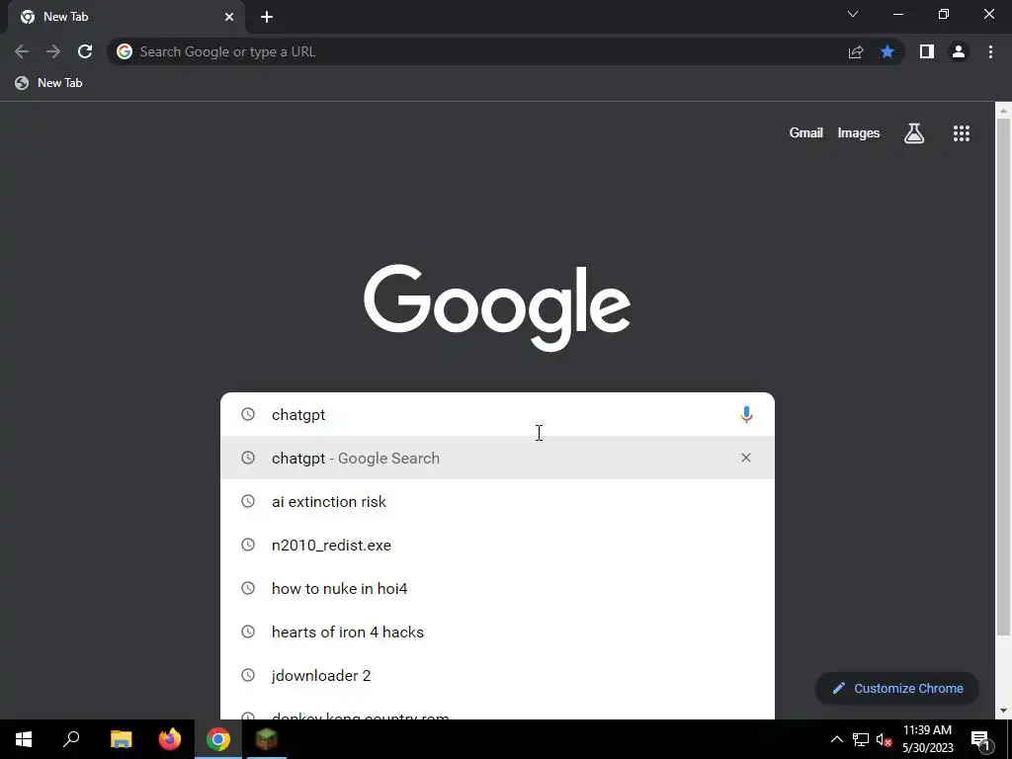Click the muted volume tray icon
This screenshot has width=1012, height=759.
tap(885, 739)
